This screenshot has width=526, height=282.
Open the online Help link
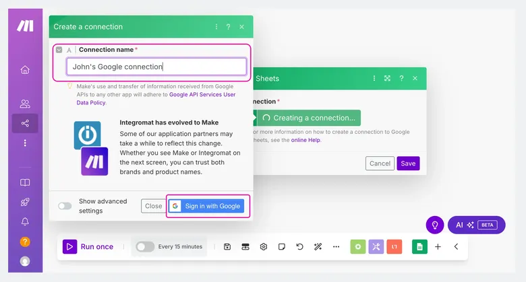click(305, 140)
